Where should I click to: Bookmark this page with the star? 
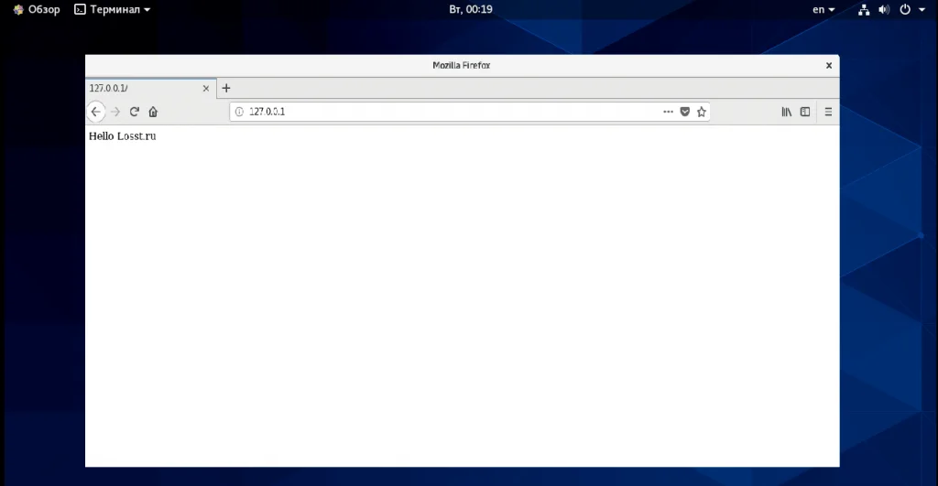pyautogui.click(x=702, y=112)
